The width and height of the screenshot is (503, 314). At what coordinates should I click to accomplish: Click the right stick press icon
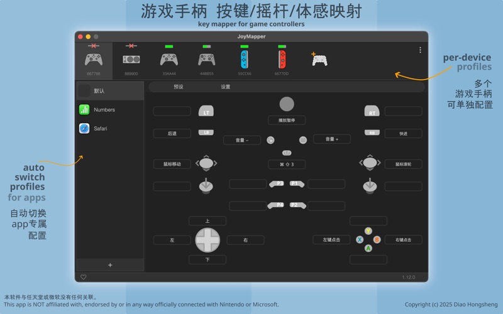click(370, 186)
